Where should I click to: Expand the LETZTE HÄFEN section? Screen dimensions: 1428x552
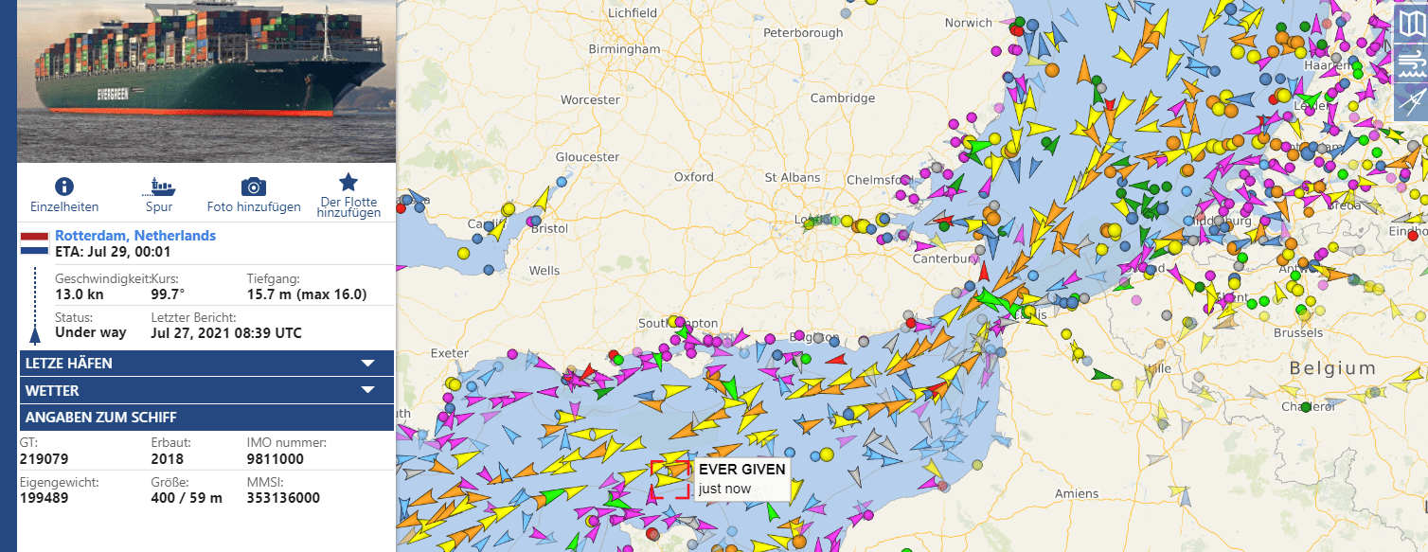pos(206,363)
